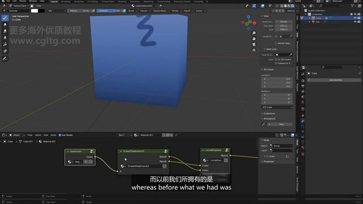Hide the Sun object eye icon
This screenshot has width=363, height=204.
click(x=355, y=22)
